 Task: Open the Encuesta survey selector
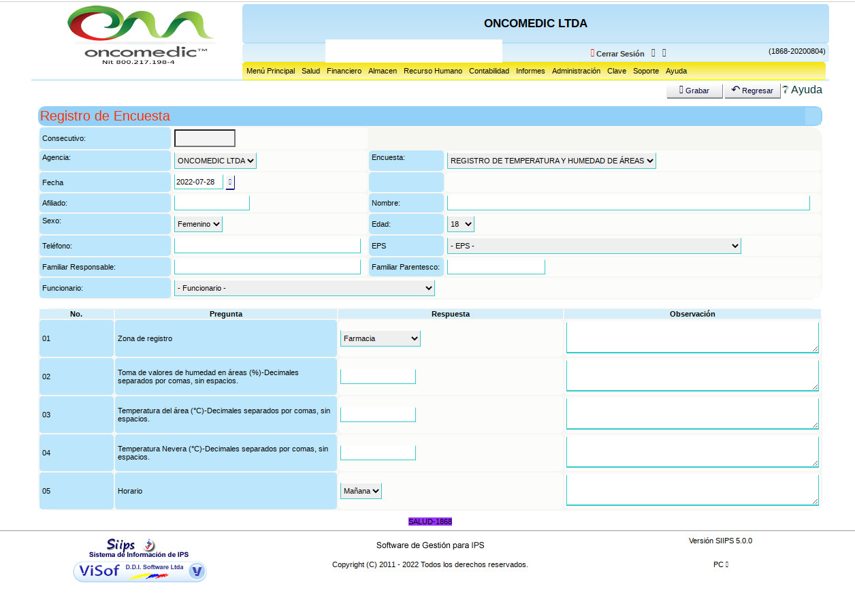click(551, 161)
